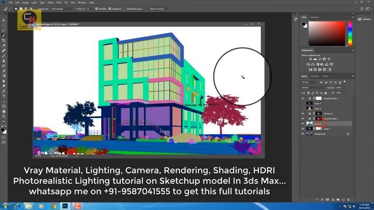Click the search icon at top right
This screenshot has height=210, width=374.
click(362, 9)
